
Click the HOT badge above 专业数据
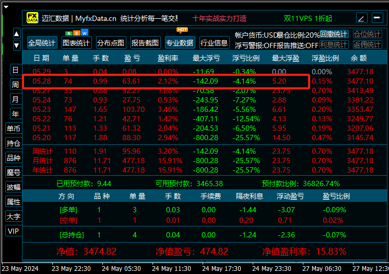coord(182,30)
